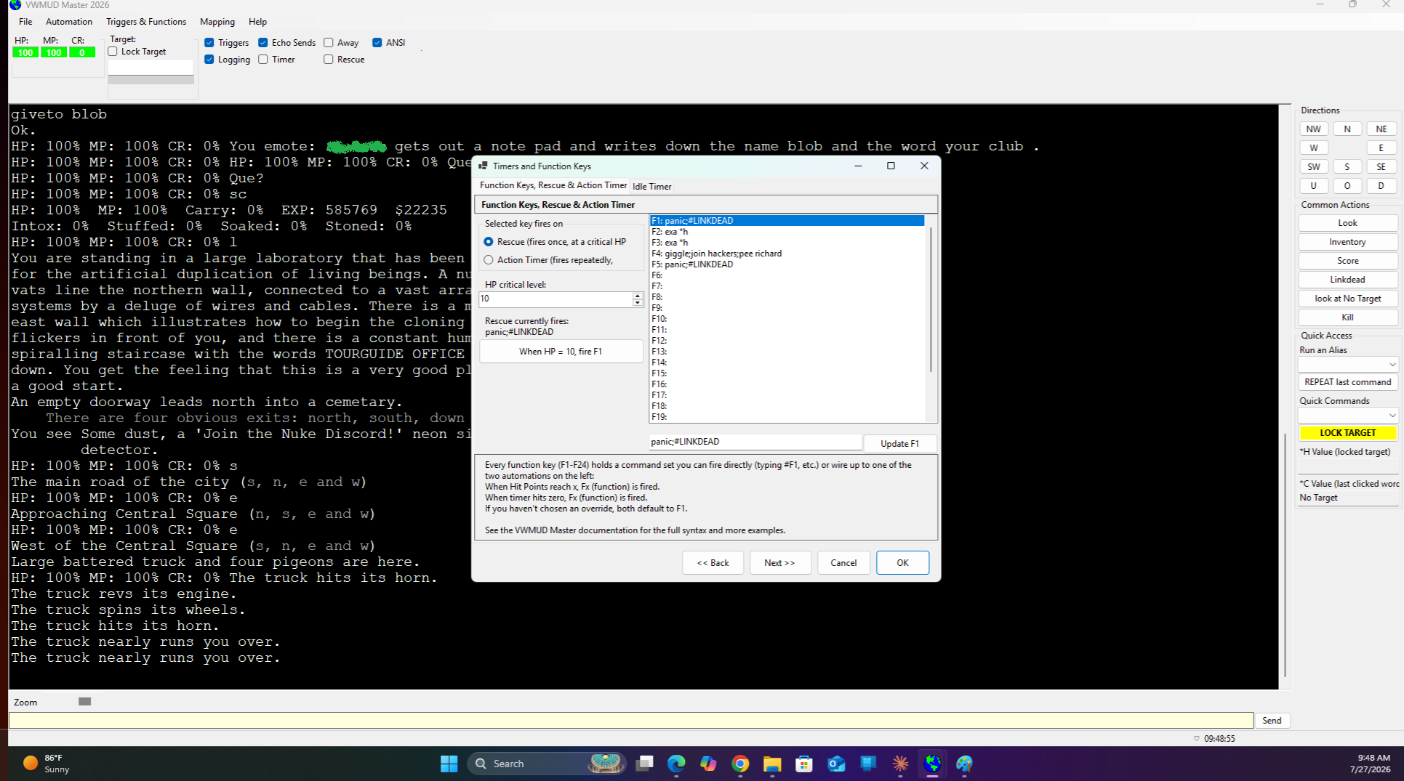This screenshot has width=1404, height=781.
Task: Click the heart icon in the status bar
Action: pos(1197,739)
